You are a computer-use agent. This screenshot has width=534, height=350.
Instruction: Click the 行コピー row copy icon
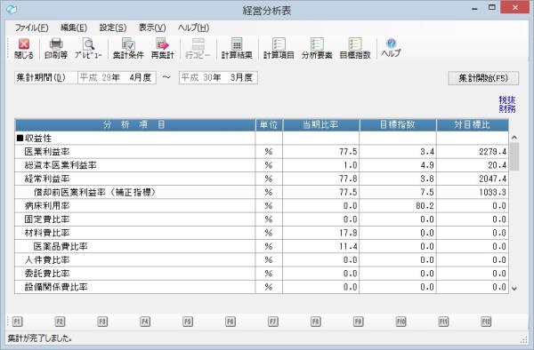tap(198, 49)
